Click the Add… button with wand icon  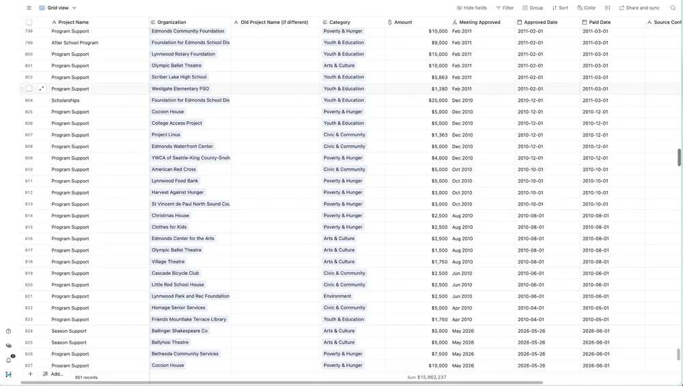pyautogui.click(x=53, y=374)
